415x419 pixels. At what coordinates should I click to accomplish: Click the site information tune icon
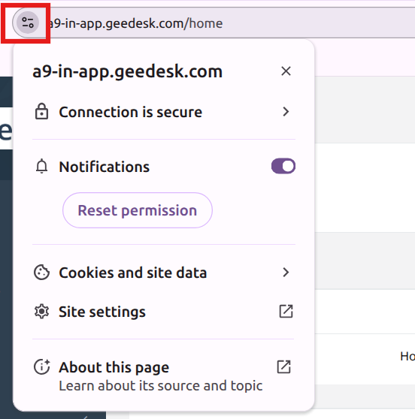(28, 23)
